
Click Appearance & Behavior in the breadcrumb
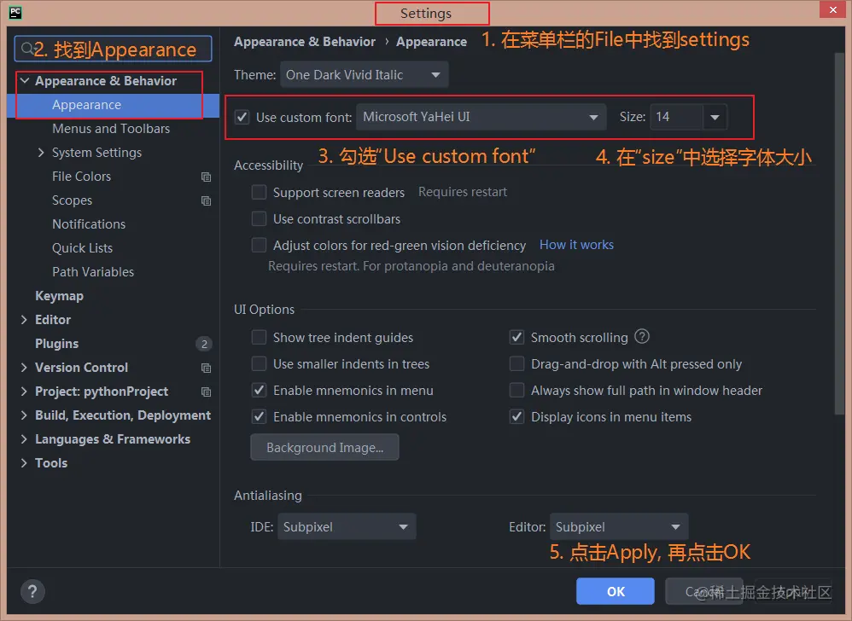click(x=304, y=42)
